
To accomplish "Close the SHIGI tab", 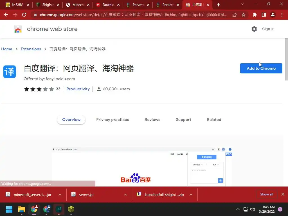I will click(x=28, y=5).
